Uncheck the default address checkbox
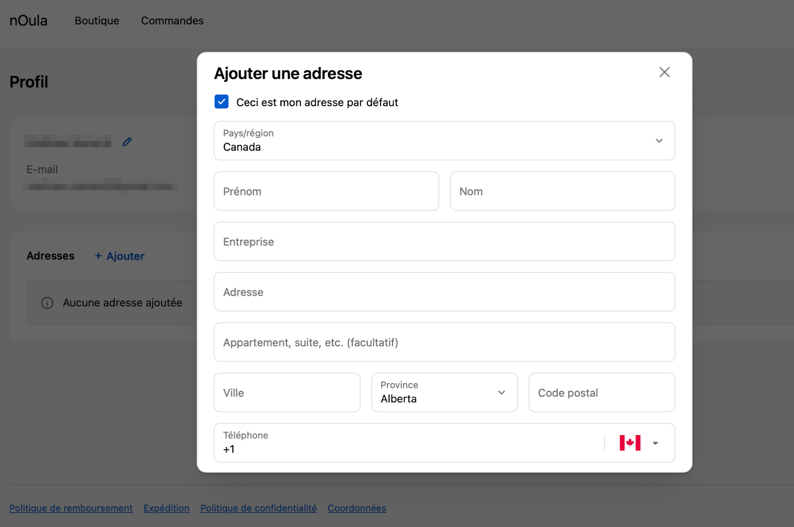794x527 pixels. pyautogui.click(x=221, y=102)
